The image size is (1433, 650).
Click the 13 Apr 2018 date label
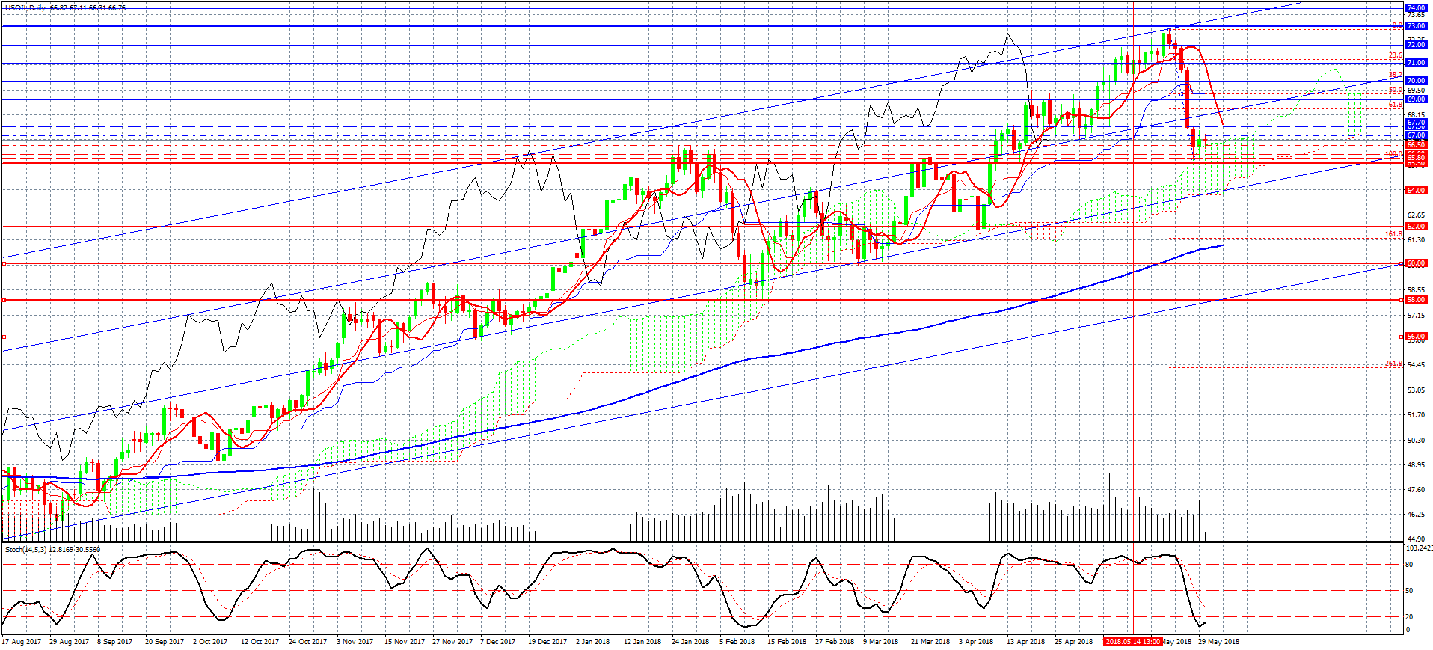tap(1026, 642)
